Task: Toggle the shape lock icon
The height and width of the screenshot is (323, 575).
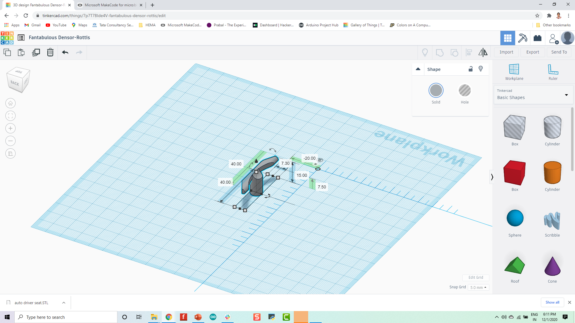Action: [x=470, y=69]
